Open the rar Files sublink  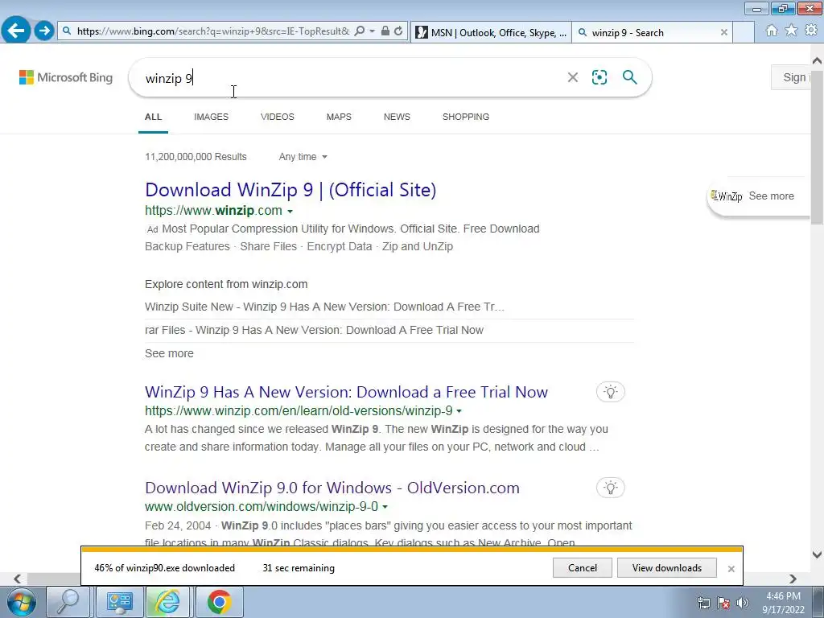315,330
